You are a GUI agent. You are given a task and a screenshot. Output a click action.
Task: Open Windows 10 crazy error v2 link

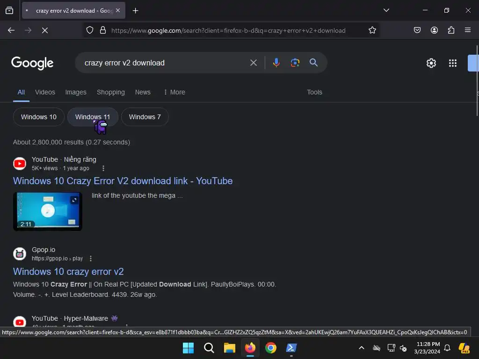click(x=68, y=272)
